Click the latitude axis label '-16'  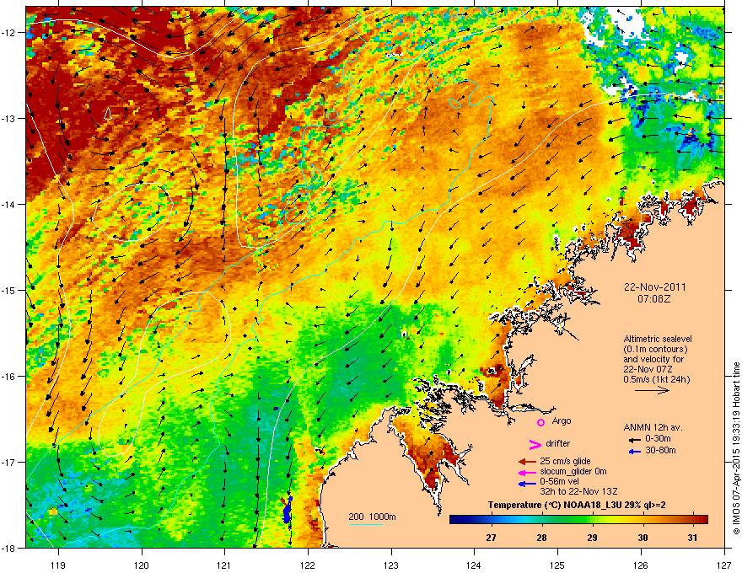[x=9, y=377]
